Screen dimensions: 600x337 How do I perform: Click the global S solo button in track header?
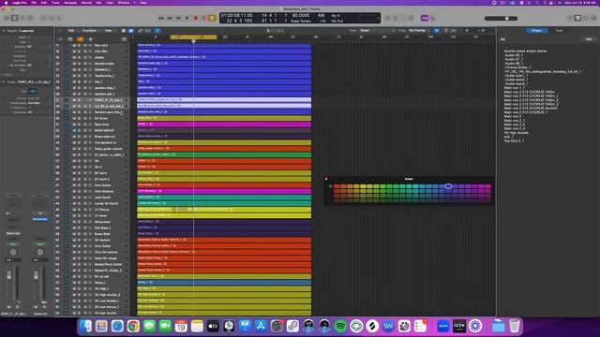tap(90, 39)
